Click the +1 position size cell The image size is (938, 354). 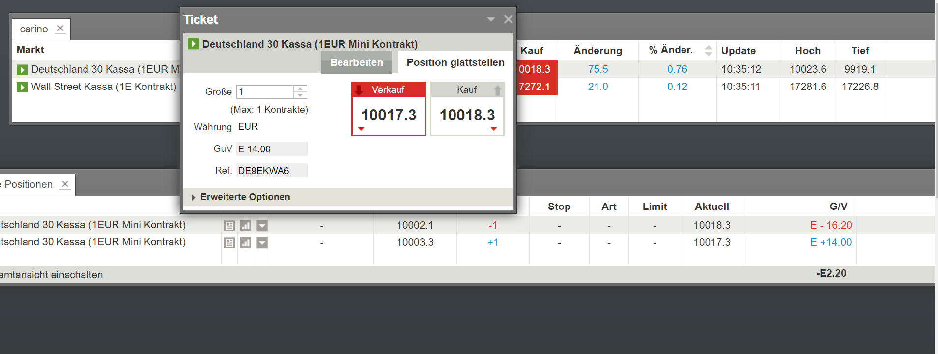493,242
